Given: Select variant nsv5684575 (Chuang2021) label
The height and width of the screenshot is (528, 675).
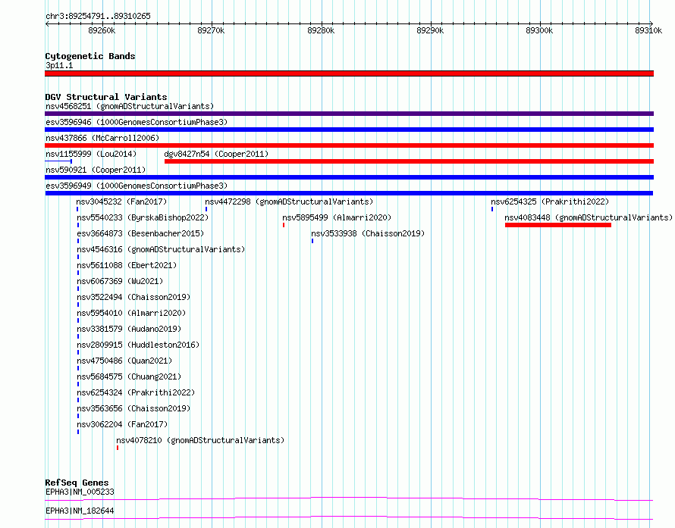Looking at the screenshot, I should point(129,376).
